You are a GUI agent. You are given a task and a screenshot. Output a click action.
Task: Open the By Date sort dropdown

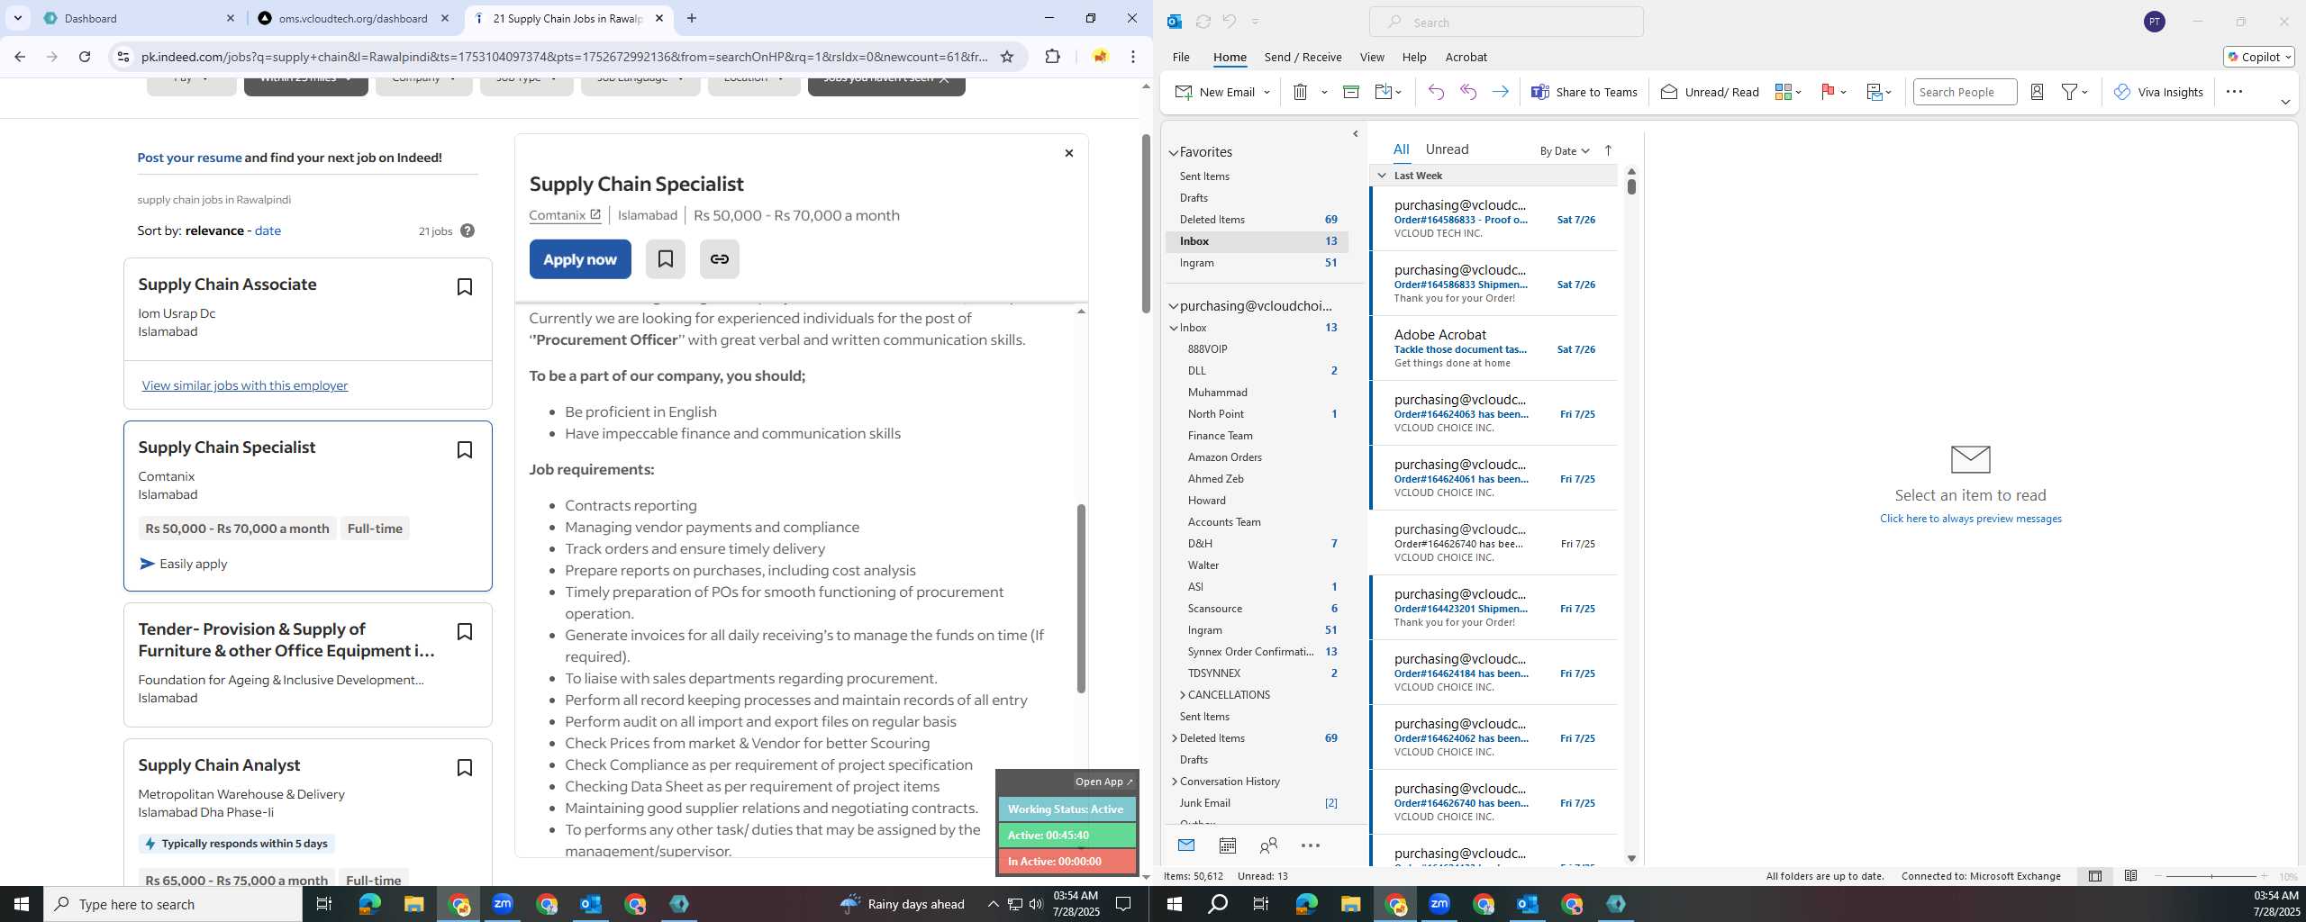click(1565, 150)
